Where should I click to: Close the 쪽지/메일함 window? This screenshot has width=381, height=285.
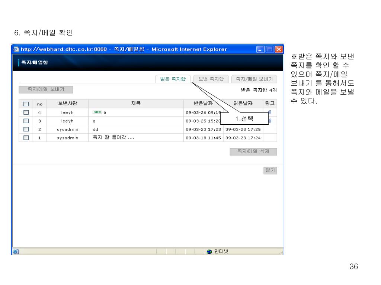[x=279, y=49]
